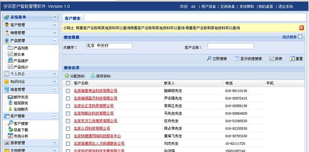
Task: Click the 产品统计 chart icon
Action: pos(10,66)
